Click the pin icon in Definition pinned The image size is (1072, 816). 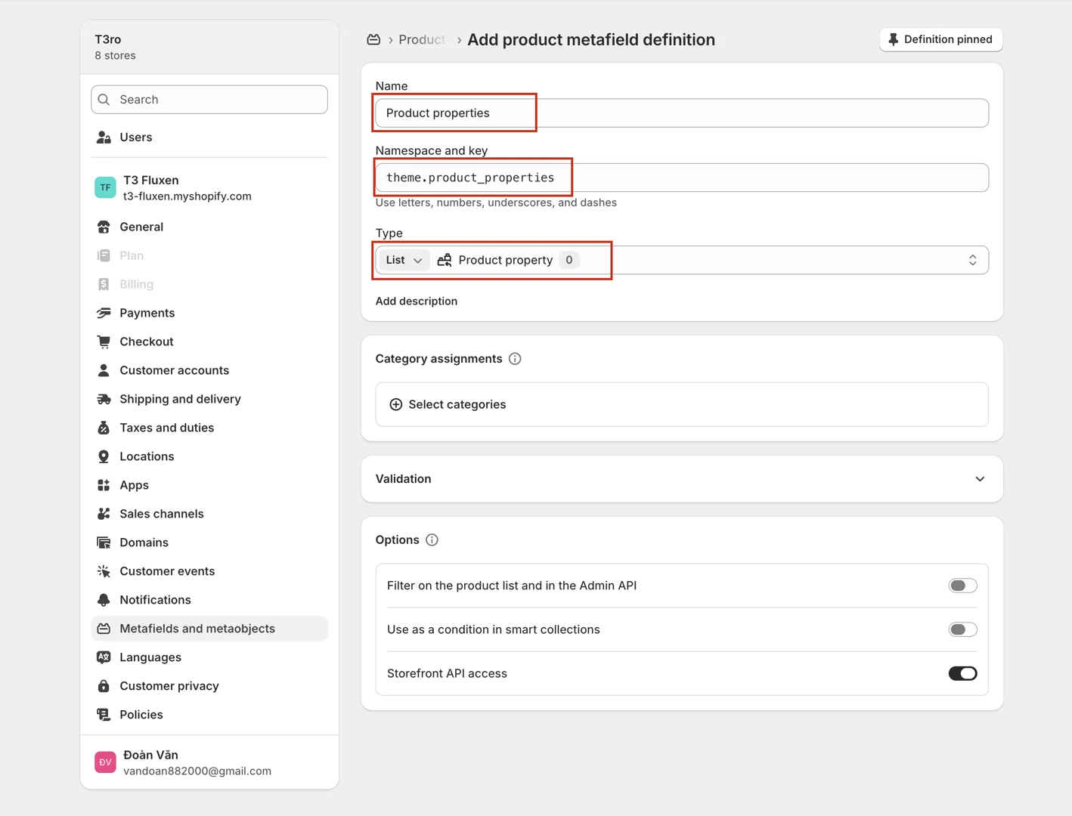pos(893,39)
